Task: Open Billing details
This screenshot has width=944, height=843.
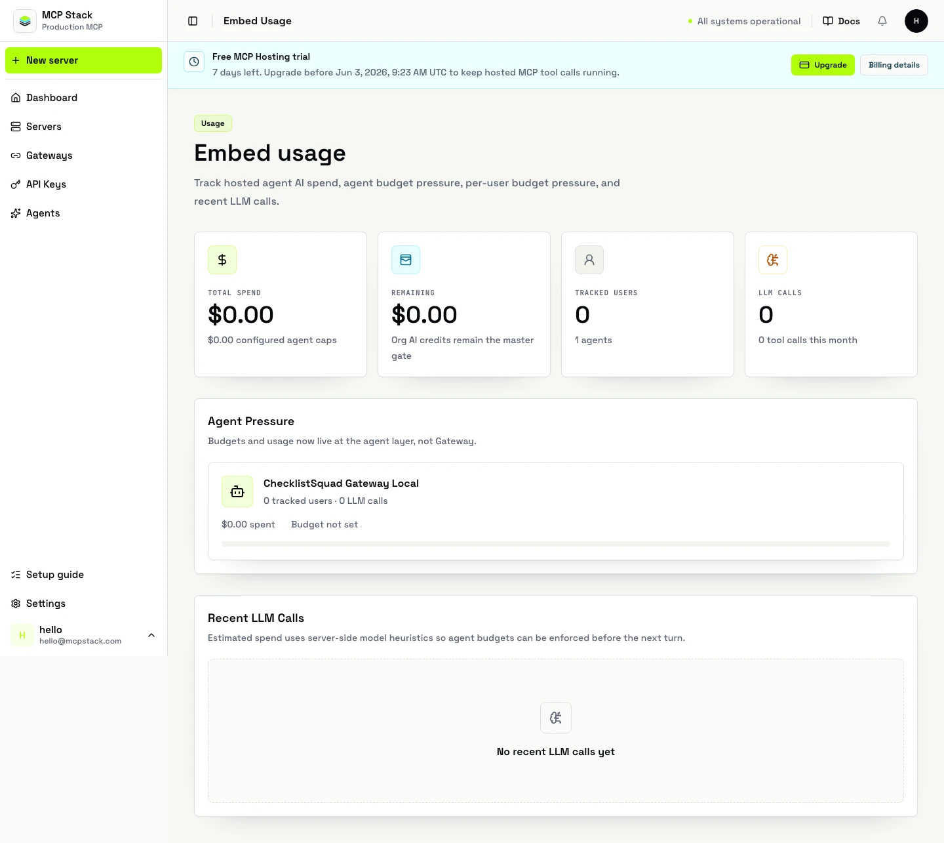Action: click(894, 65)
